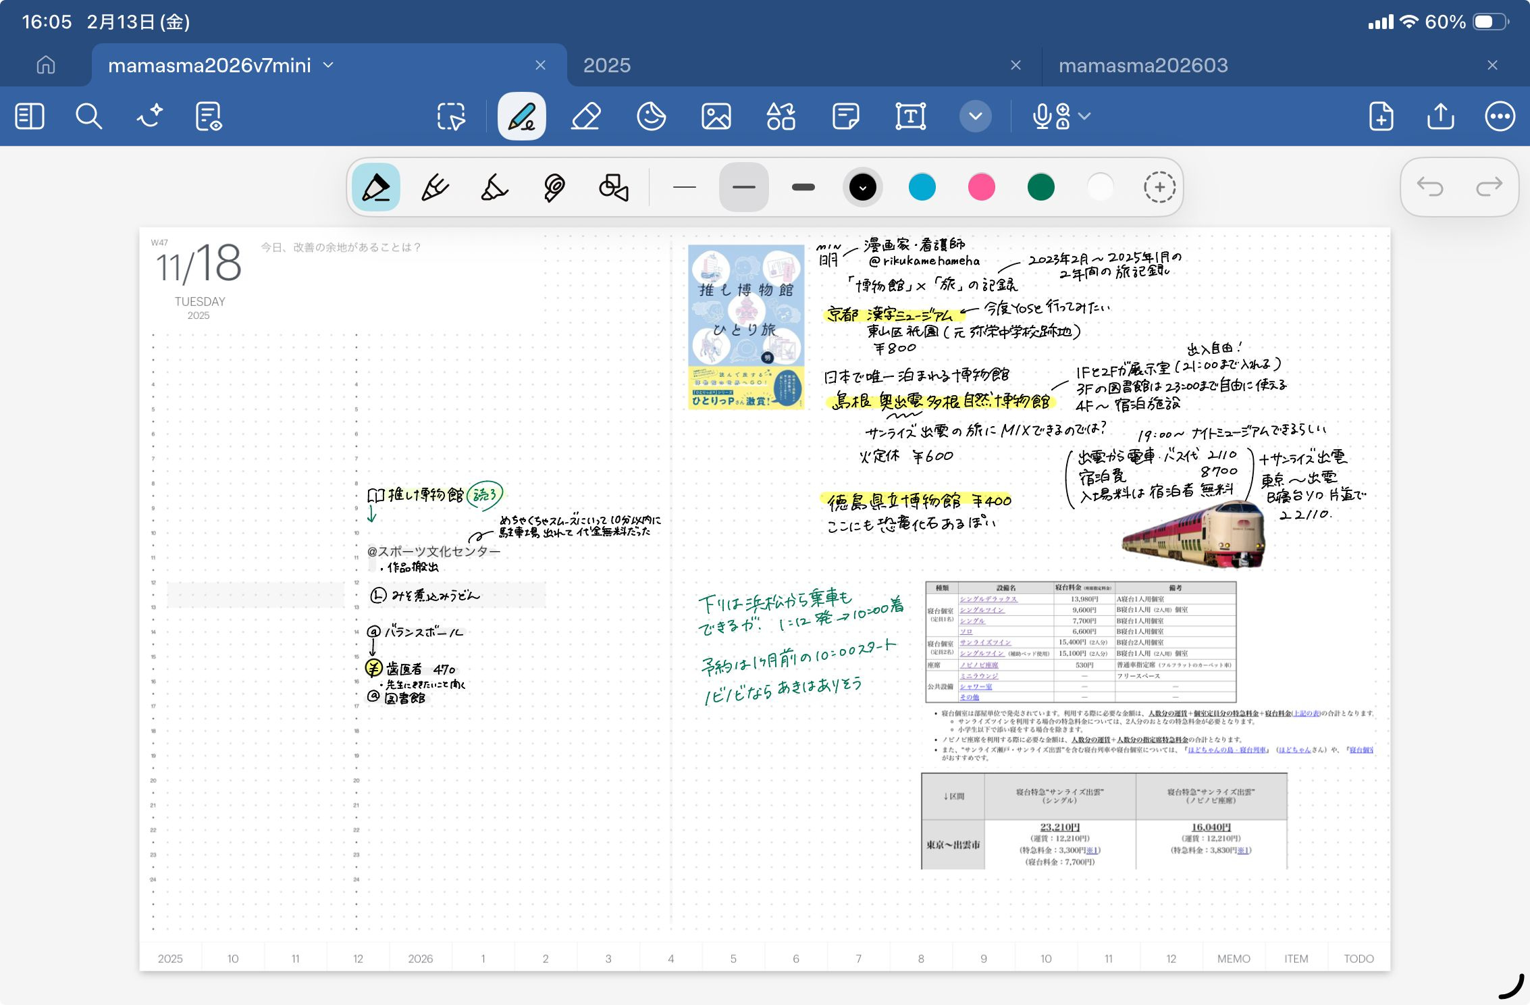Open the image insert tool

point(716,116)
